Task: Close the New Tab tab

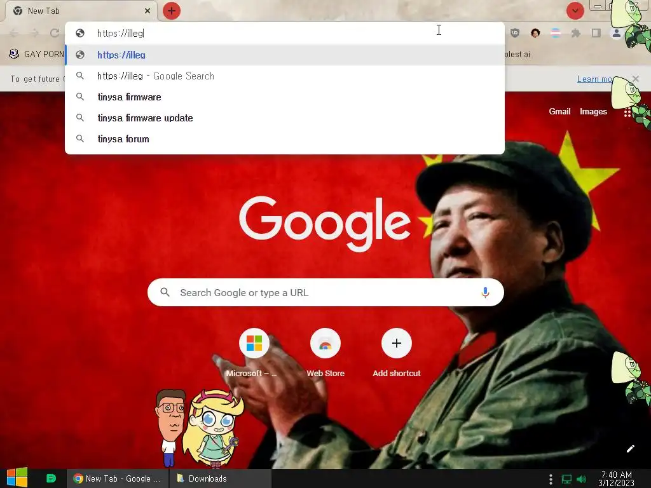Action: tap(147, 11)
